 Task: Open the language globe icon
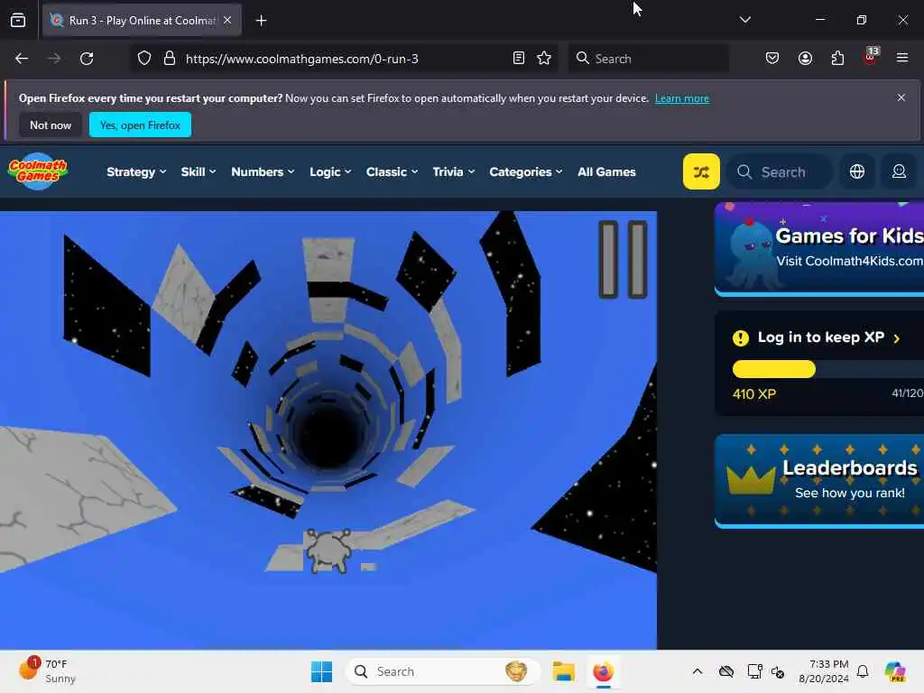(x=857, y=171)
